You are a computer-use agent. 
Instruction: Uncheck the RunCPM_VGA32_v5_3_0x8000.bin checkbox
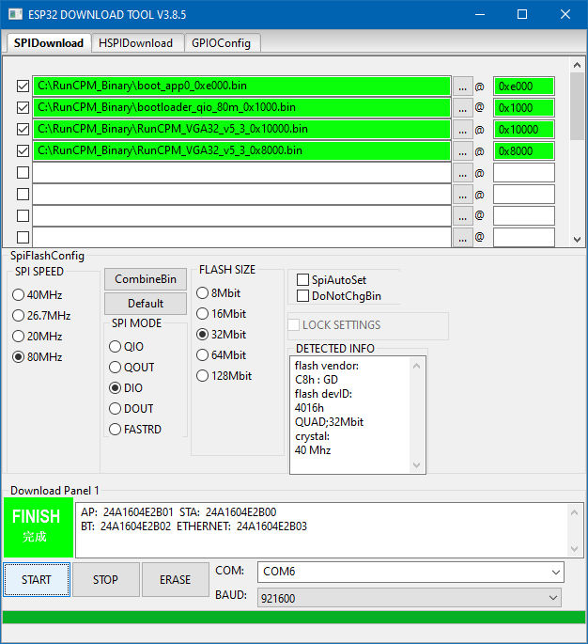tap(23, 150)
